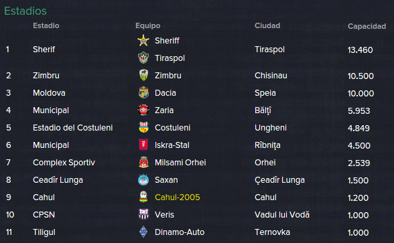394x243 pixels.
Task: Click the Tiraspol club crest icon
Action: coord(143,58)
